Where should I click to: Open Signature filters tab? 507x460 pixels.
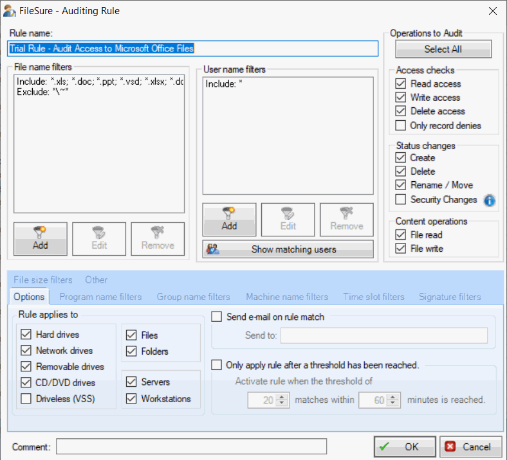(x=450, y=297)
